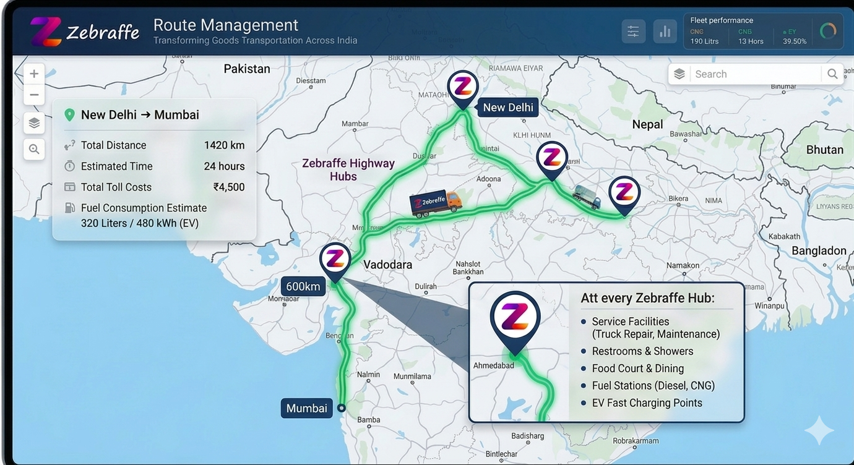This screenshot has height=465, width=854.
Task: Click the 600km distance label
Action: coord(303,286)
